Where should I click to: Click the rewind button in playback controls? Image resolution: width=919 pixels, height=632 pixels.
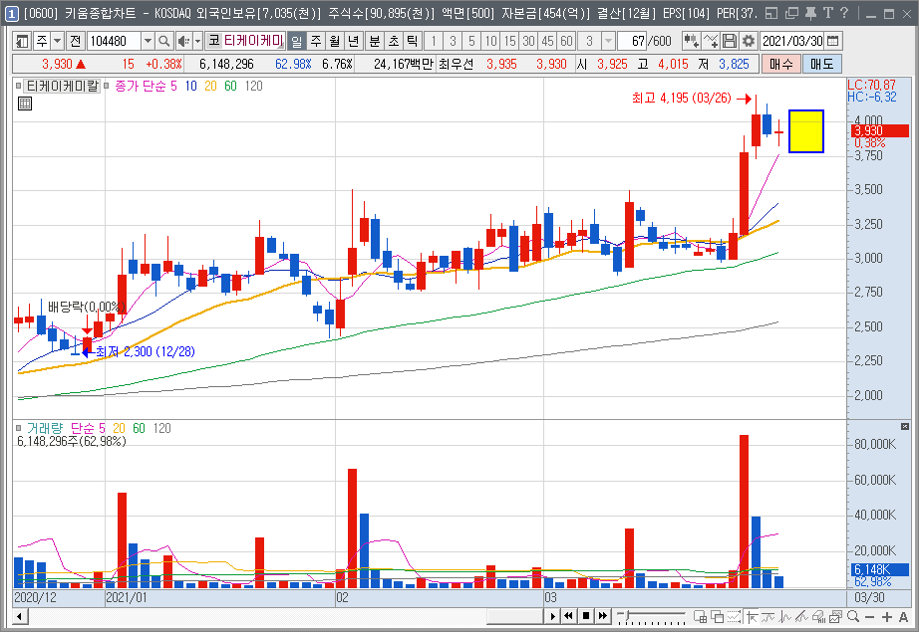[568, 616]
